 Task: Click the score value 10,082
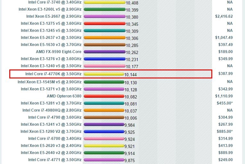pos(131,97)
